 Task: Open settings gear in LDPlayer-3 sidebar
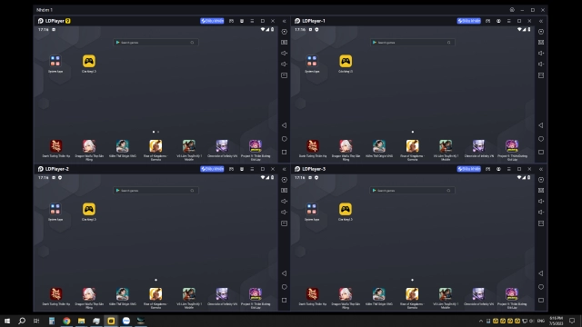[541, 180]
